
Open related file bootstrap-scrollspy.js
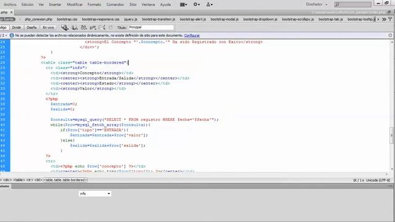coord(297,19)
